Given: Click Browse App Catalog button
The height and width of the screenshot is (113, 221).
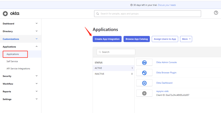Looking at the screenshot, I should (137, 39).
